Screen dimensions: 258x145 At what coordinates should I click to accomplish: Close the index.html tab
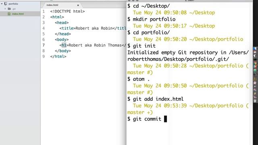pyautogui.click(x=78, y=5)
